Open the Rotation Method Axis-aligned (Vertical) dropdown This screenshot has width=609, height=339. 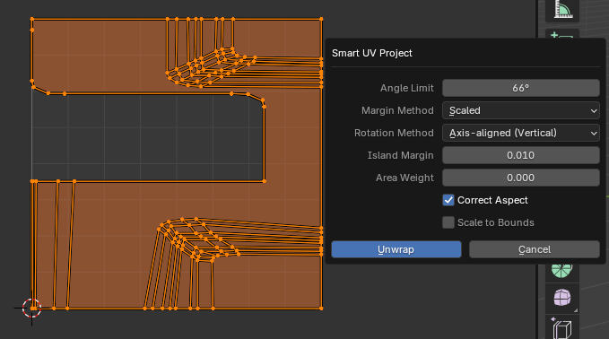[521, 133]
